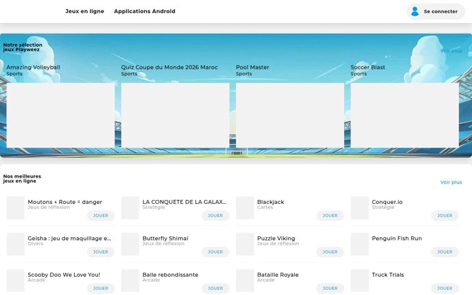Click JOUER for Truck Trials
472x295 pixels.
(x=444, y=288)
